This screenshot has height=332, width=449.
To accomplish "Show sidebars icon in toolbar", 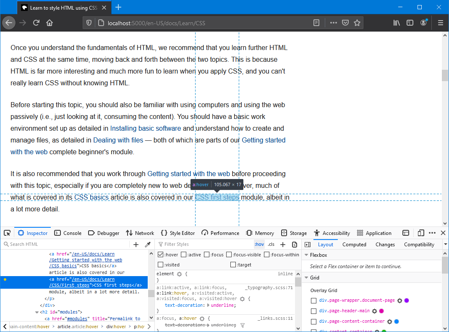I will point(410,23).
